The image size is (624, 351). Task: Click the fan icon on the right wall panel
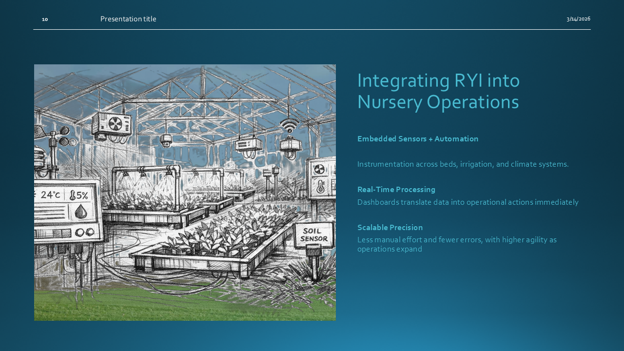point(319,170)
